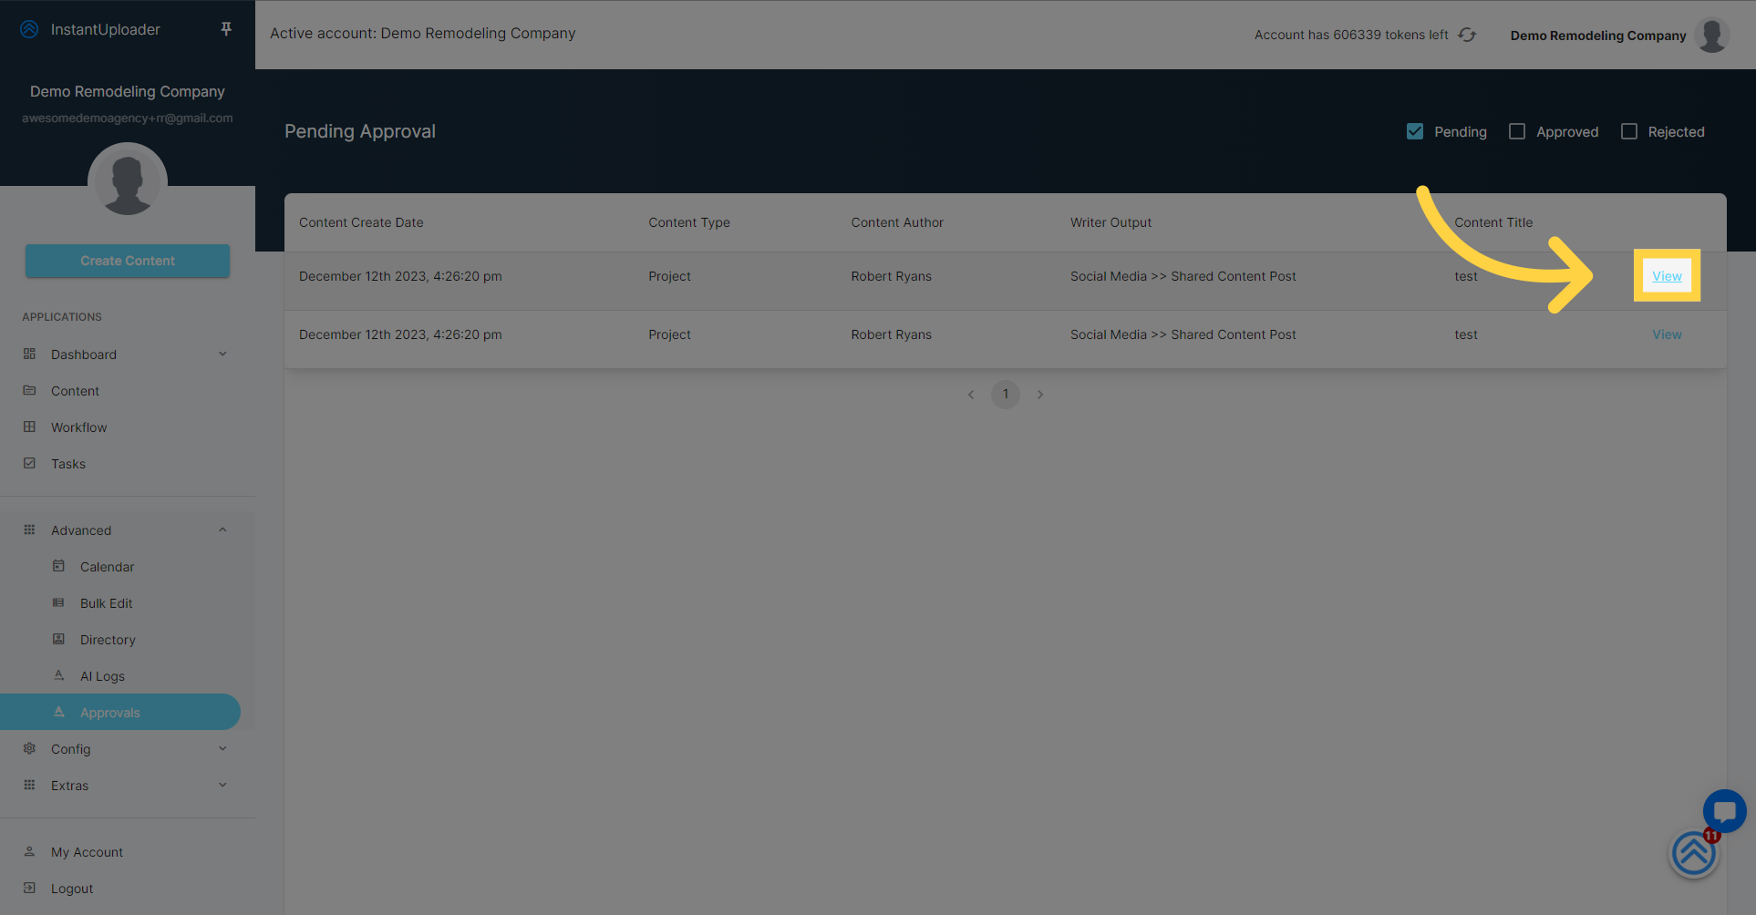This screenshot has width=1756, height=915.
Task: Click the Tasks checkmark icon
Action: point(29,463)
